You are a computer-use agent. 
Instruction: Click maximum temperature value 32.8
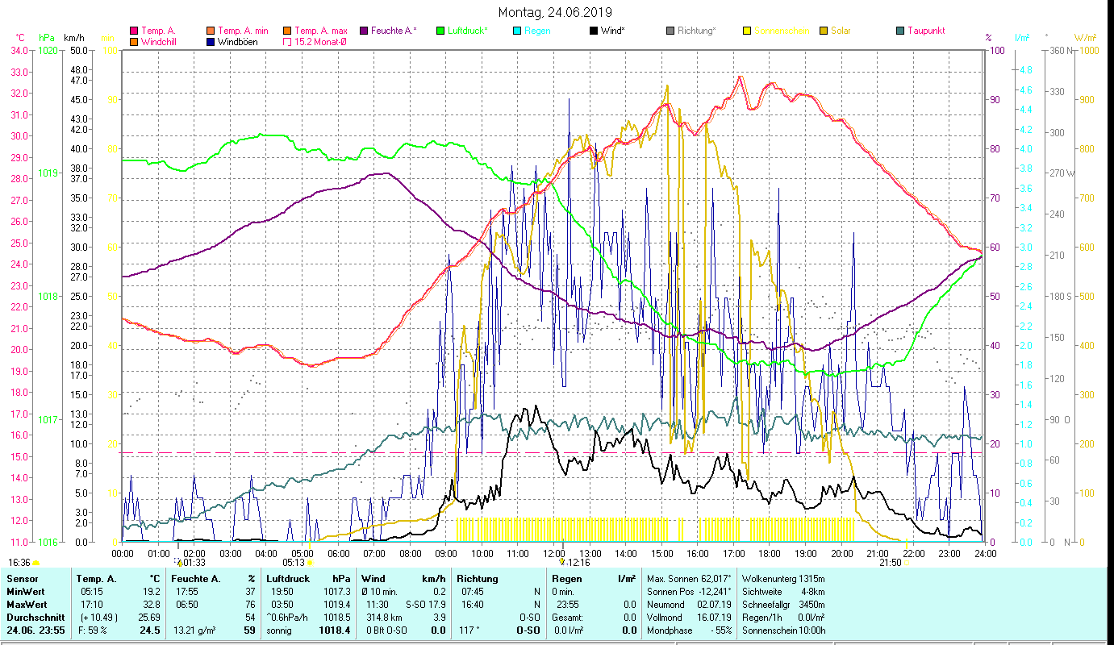152,604
